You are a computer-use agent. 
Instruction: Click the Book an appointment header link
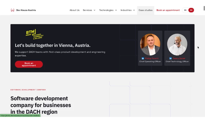pyautogui.click(x=168, y=10)
